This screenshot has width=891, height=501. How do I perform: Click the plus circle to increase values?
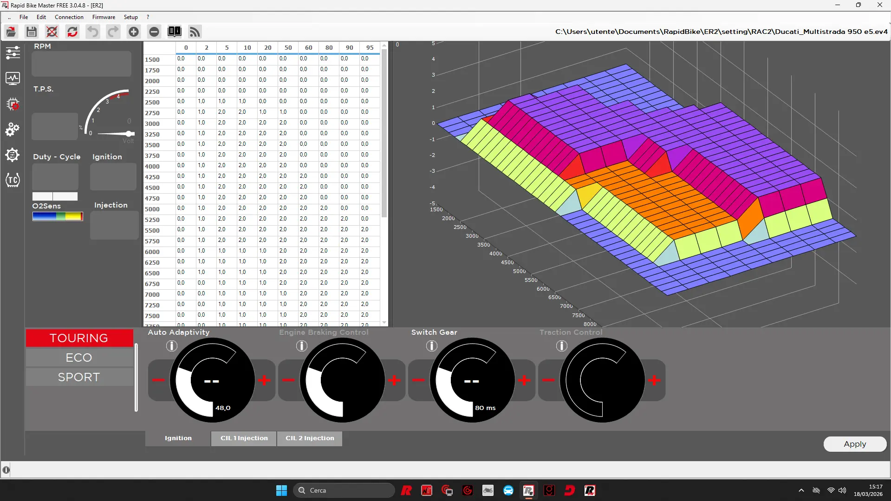[134, 32]
